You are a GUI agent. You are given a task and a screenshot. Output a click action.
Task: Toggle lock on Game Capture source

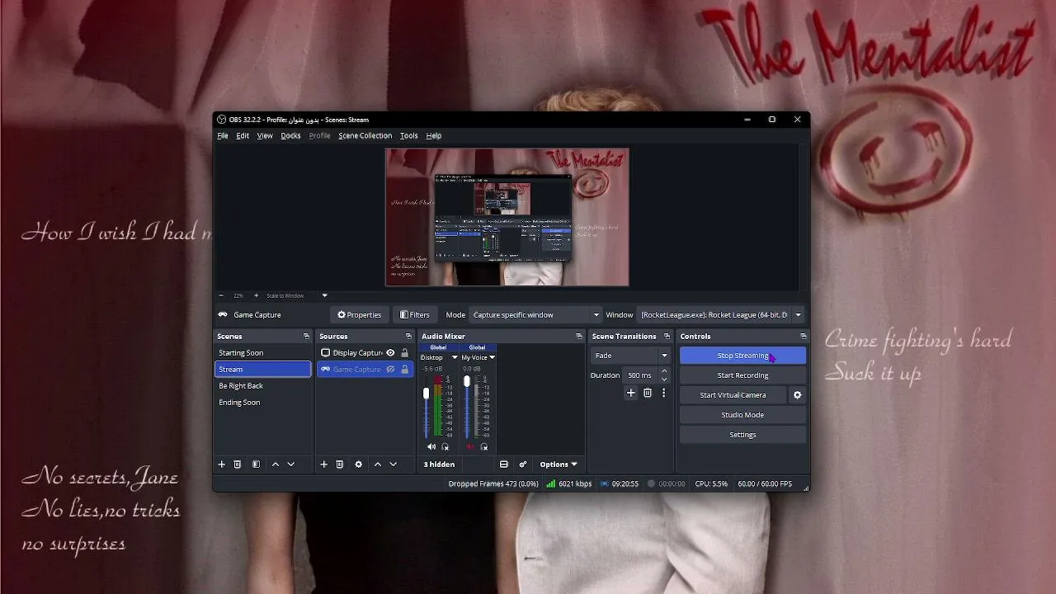404,370
